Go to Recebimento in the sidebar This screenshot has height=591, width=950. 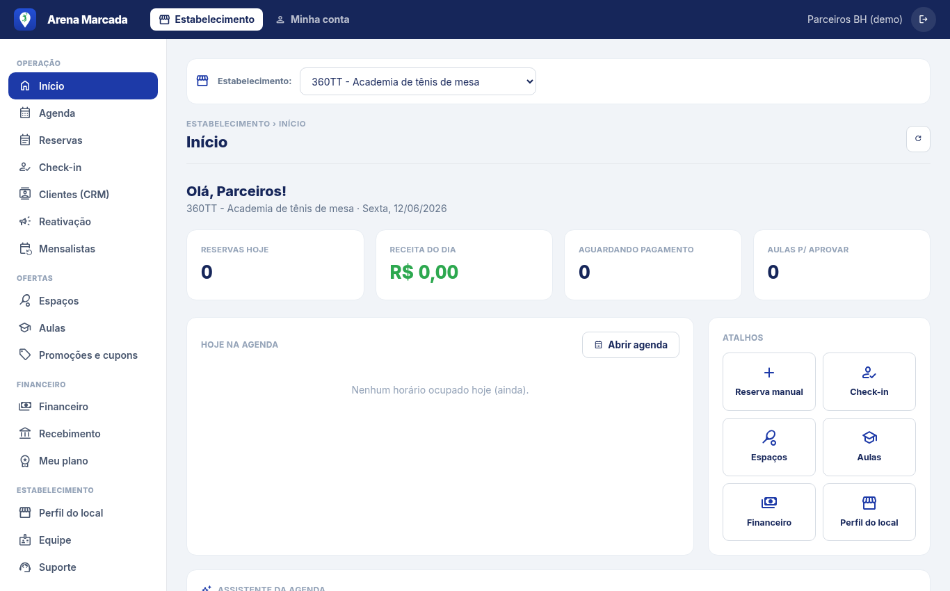pyautogui.click(x=83, y=434)
